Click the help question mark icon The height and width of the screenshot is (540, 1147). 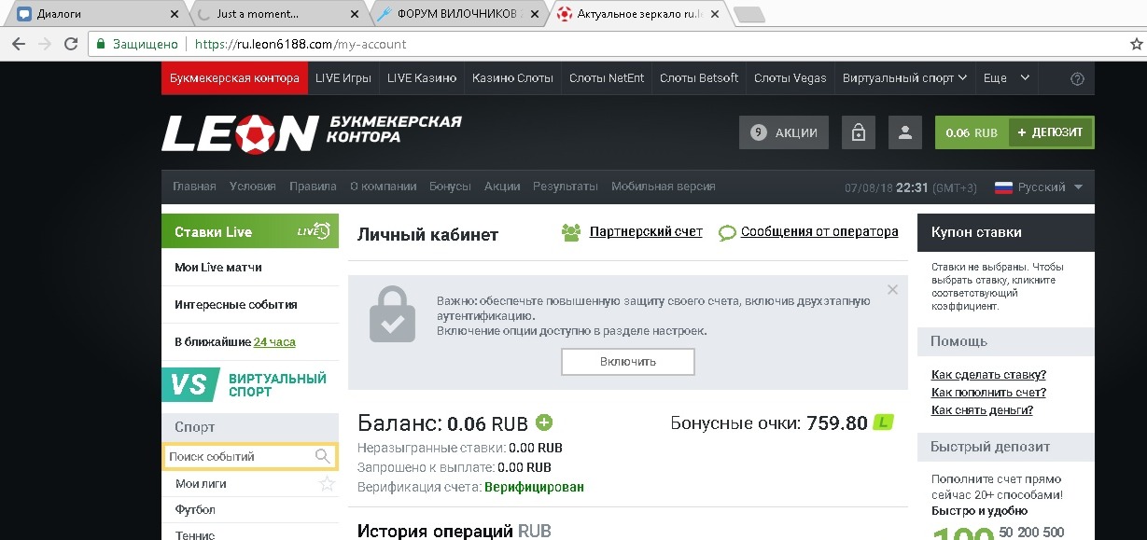[1078, 78]
